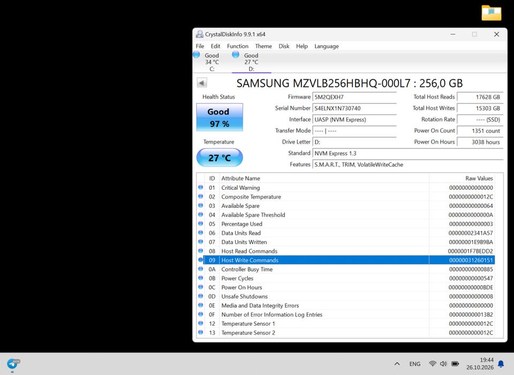Select the Composite Temperature row

coord(345,197)
